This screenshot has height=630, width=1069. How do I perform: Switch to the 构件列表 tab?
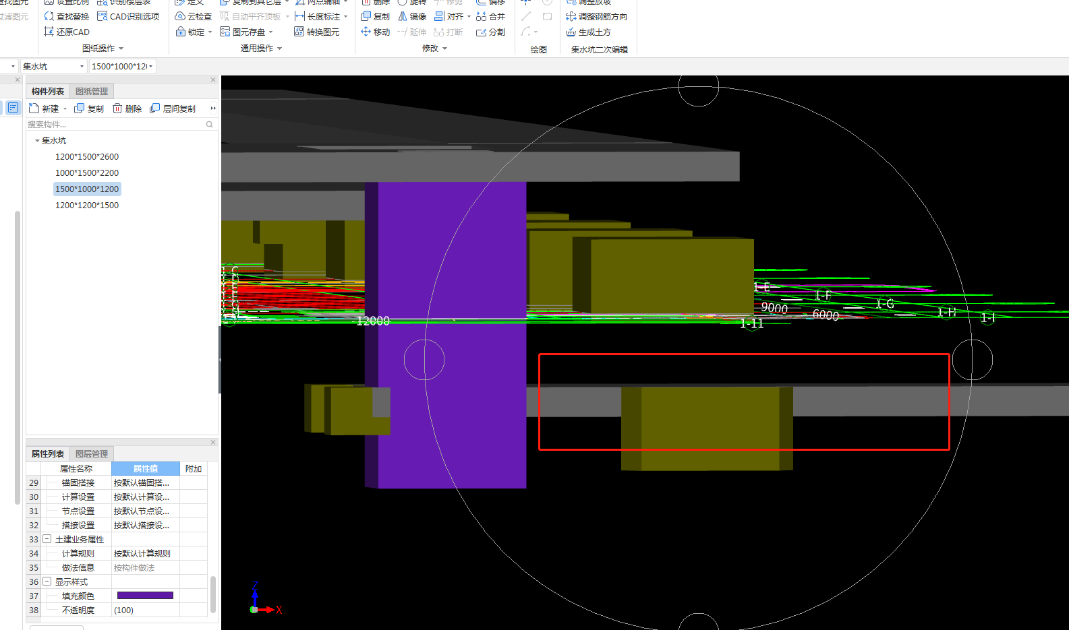(48, 92)
